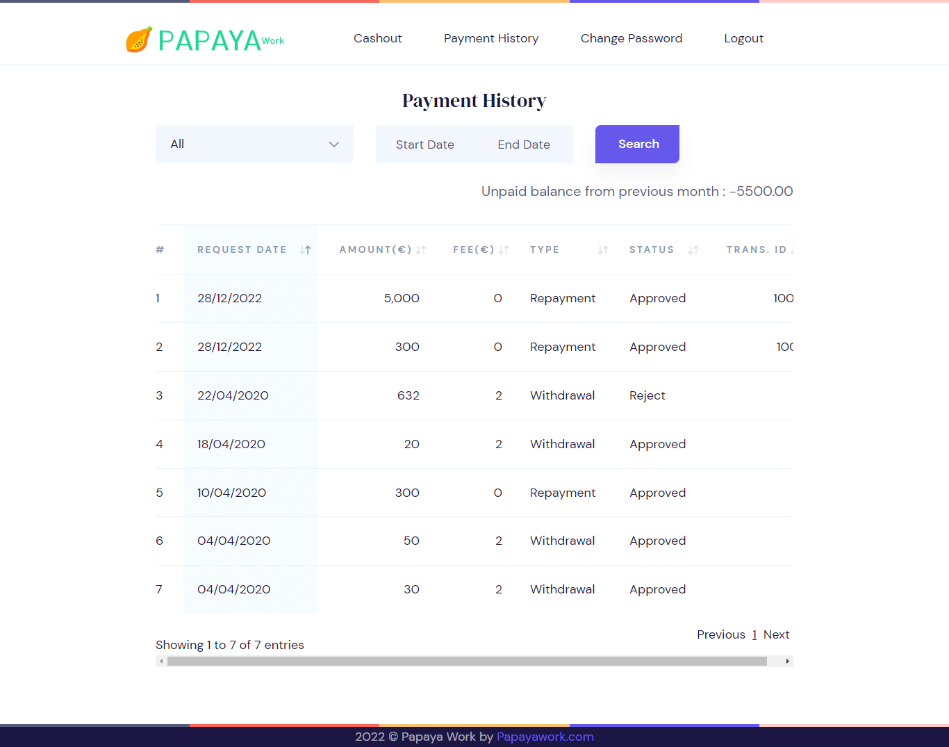This screenshot has width=949, height=747.
Task: Click Next in the pagination controls
Action: (x=776, y=634)
